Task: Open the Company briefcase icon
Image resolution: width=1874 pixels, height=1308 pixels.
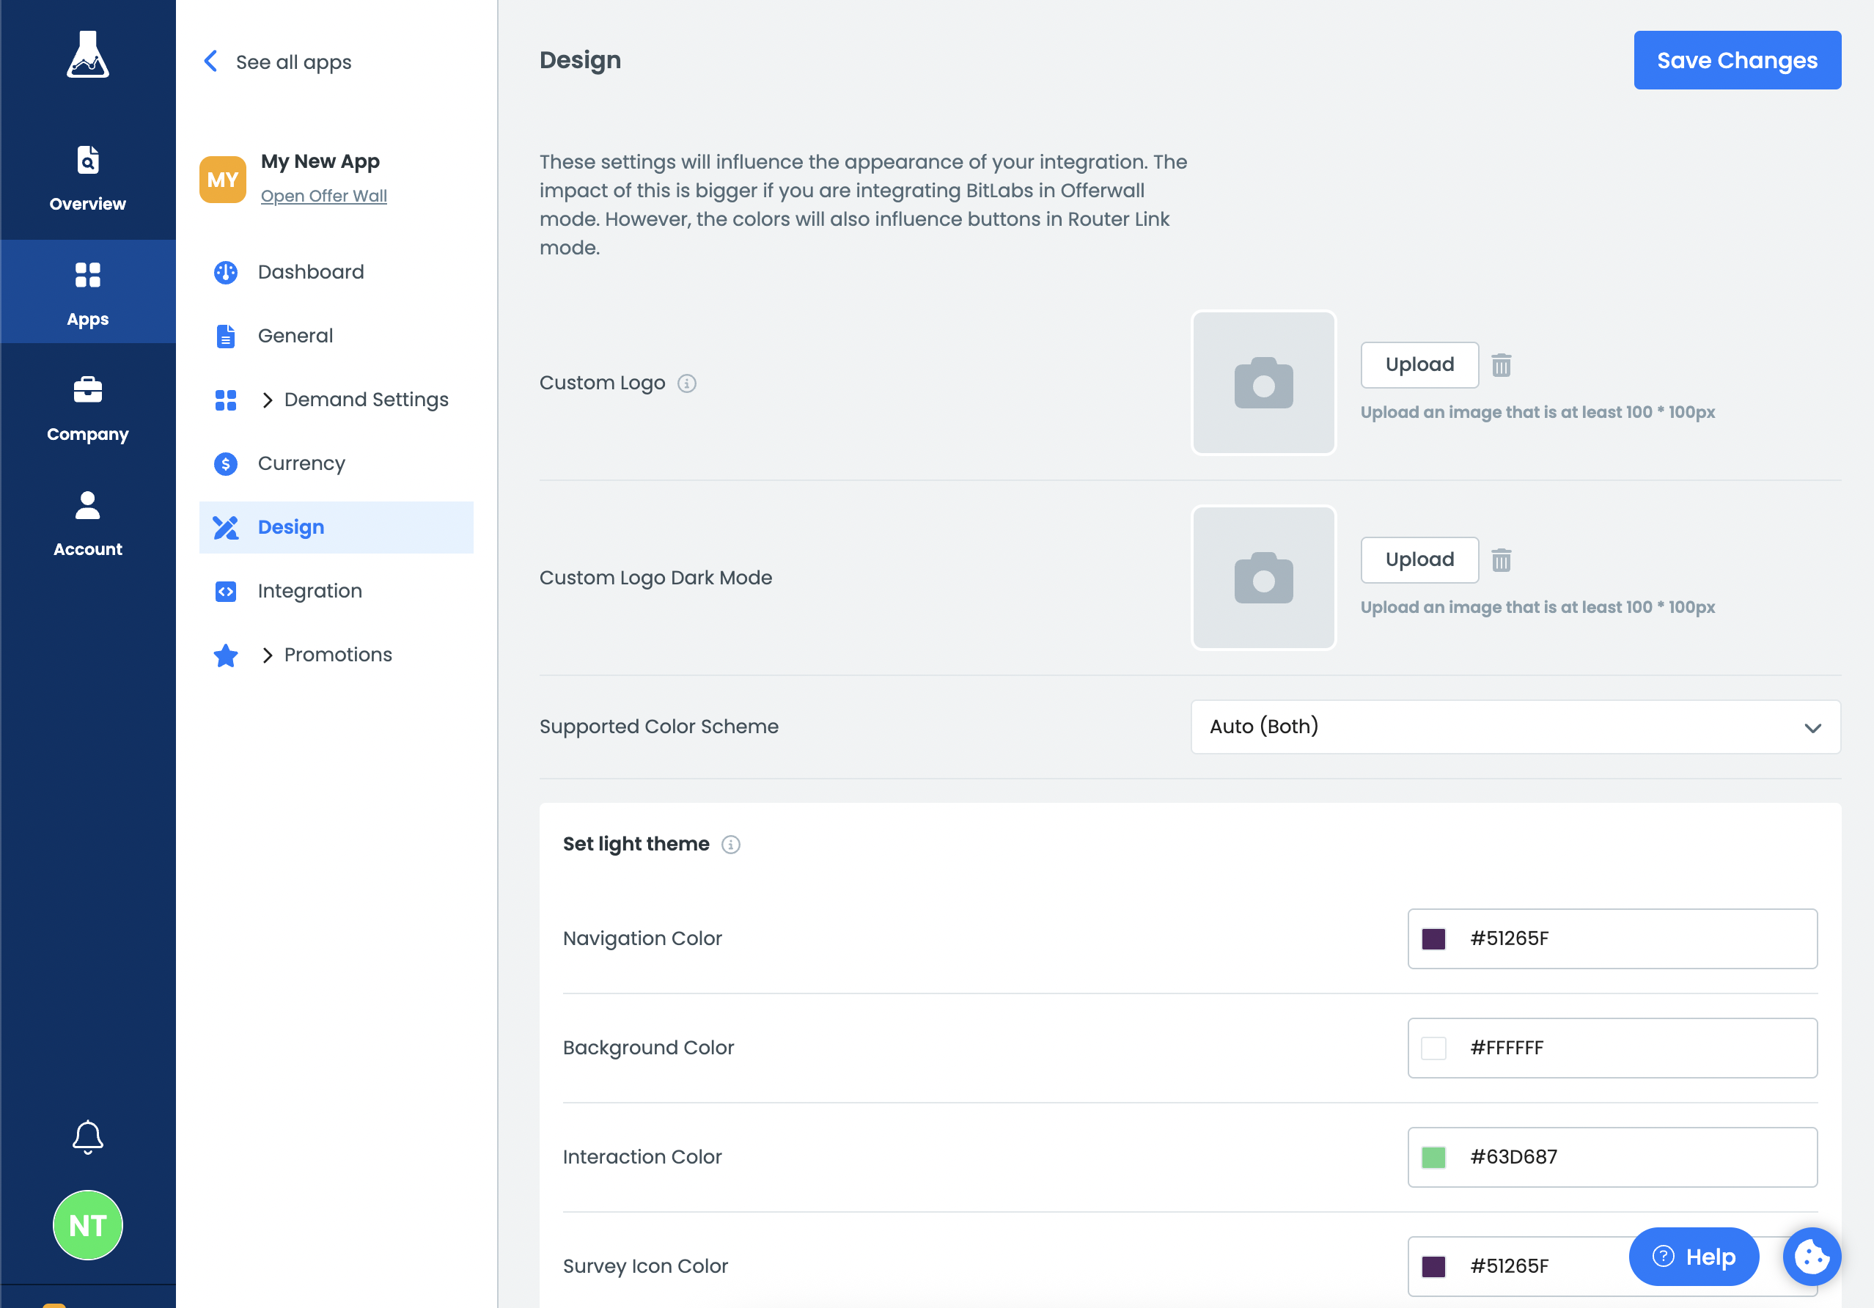Action: click(x=87, y=389)
